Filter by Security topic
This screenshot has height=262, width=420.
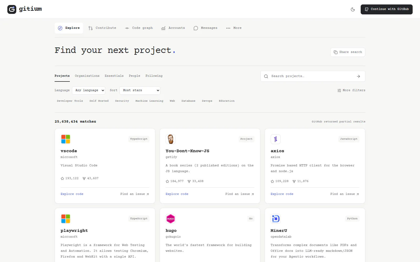[x=122, y=101]
